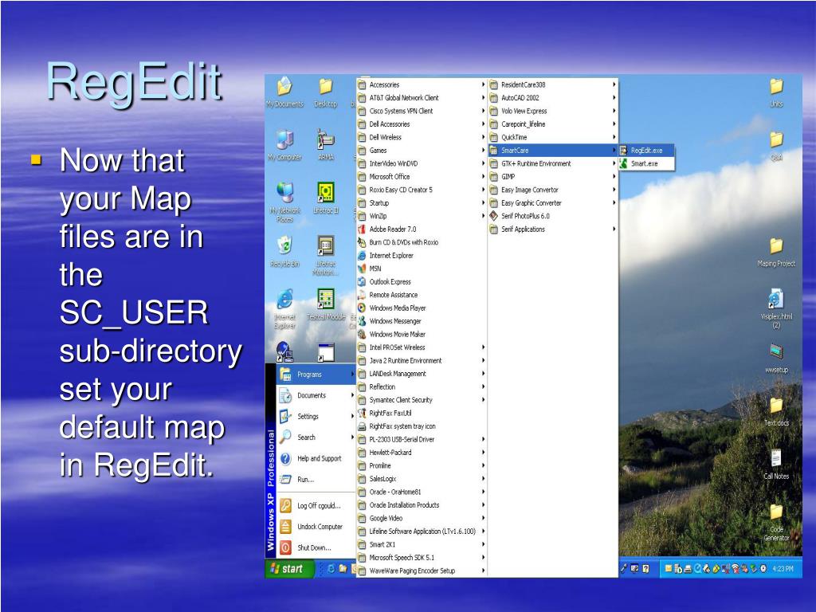Launch Windows Movie Maker from Programs
The image size is (816, 612).
(x=422, y=334)
